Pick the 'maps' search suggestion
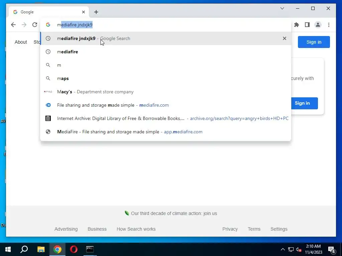Viewport: 342px width, 256px height. coord(166,78)
